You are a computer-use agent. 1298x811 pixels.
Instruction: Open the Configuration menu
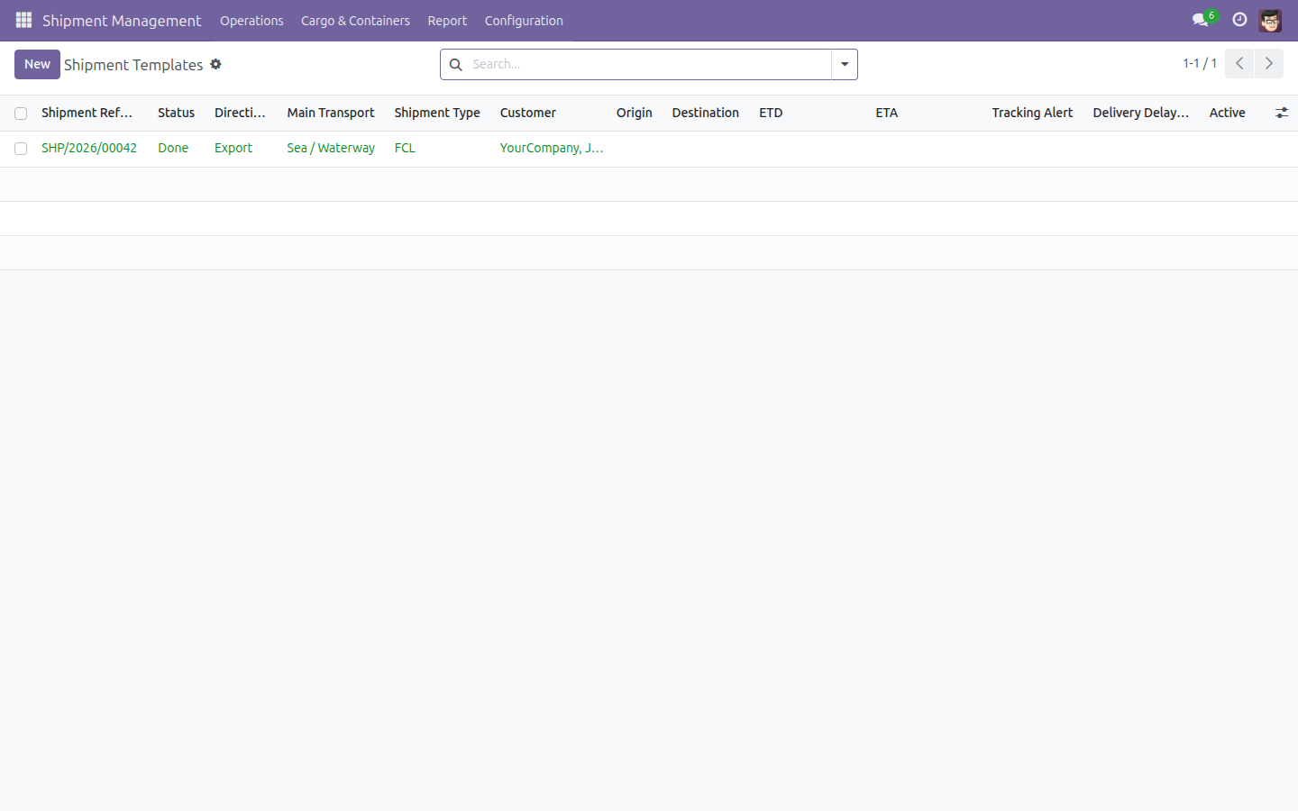[524, 21]
